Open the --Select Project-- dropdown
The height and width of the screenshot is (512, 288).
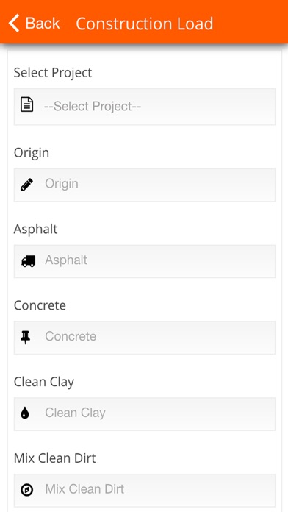point(145,107)
